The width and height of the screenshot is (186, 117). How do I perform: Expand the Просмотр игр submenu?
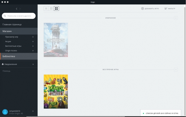[33, 37]
